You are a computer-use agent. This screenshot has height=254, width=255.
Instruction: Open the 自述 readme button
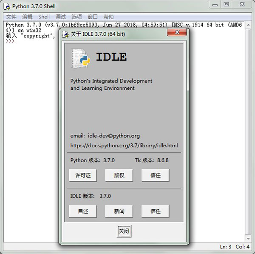pyautogui.click(x=83, y=211)
